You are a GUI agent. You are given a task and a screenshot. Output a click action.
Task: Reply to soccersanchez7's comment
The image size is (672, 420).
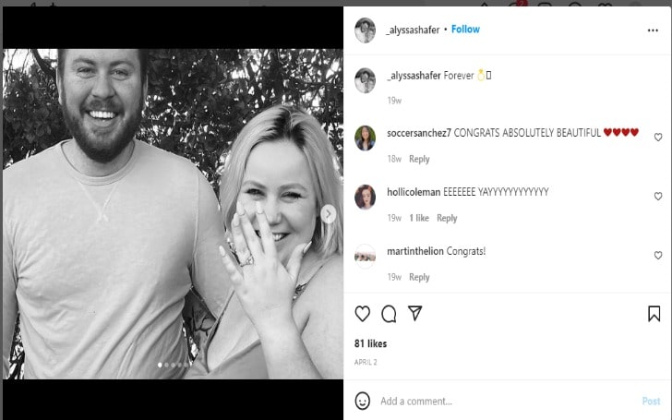coord(419,159)
